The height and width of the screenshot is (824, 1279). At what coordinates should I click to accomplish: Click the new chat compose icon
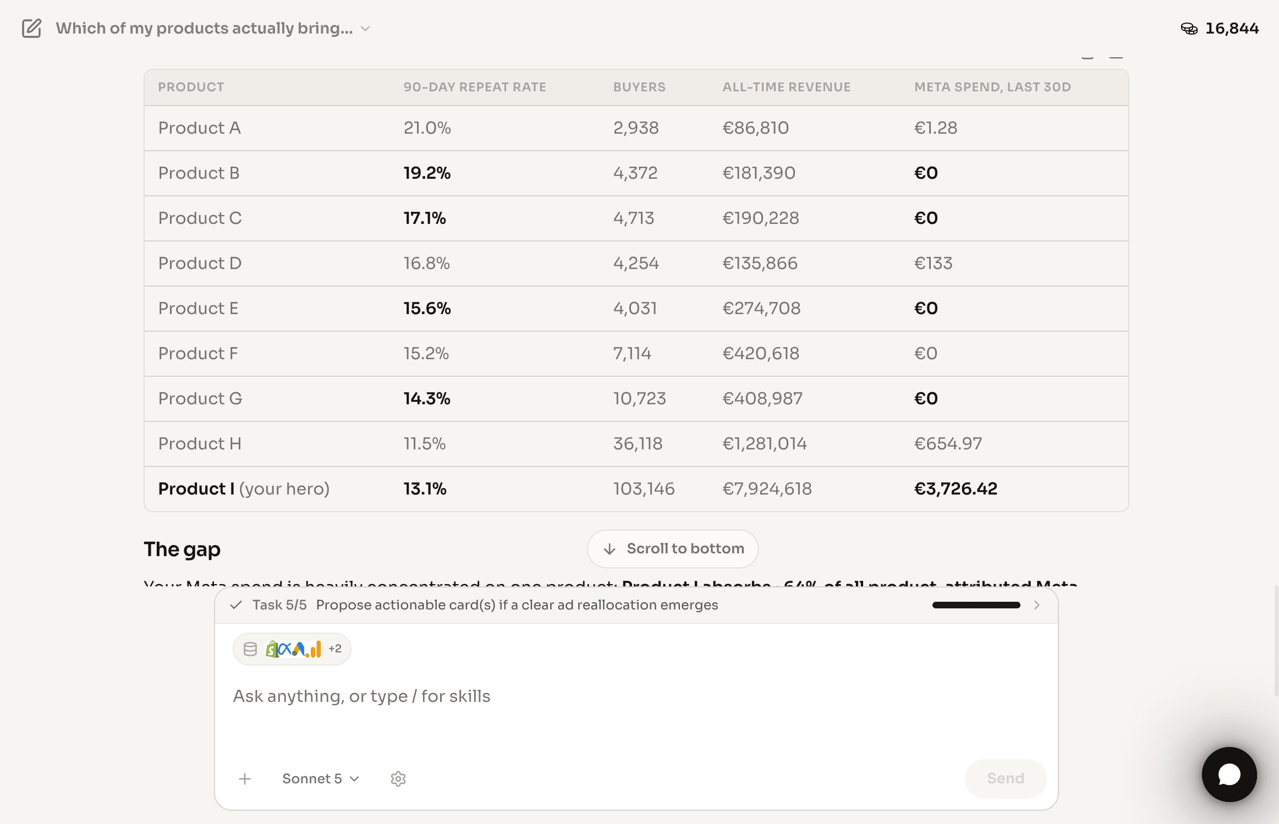tap(32, 28)
